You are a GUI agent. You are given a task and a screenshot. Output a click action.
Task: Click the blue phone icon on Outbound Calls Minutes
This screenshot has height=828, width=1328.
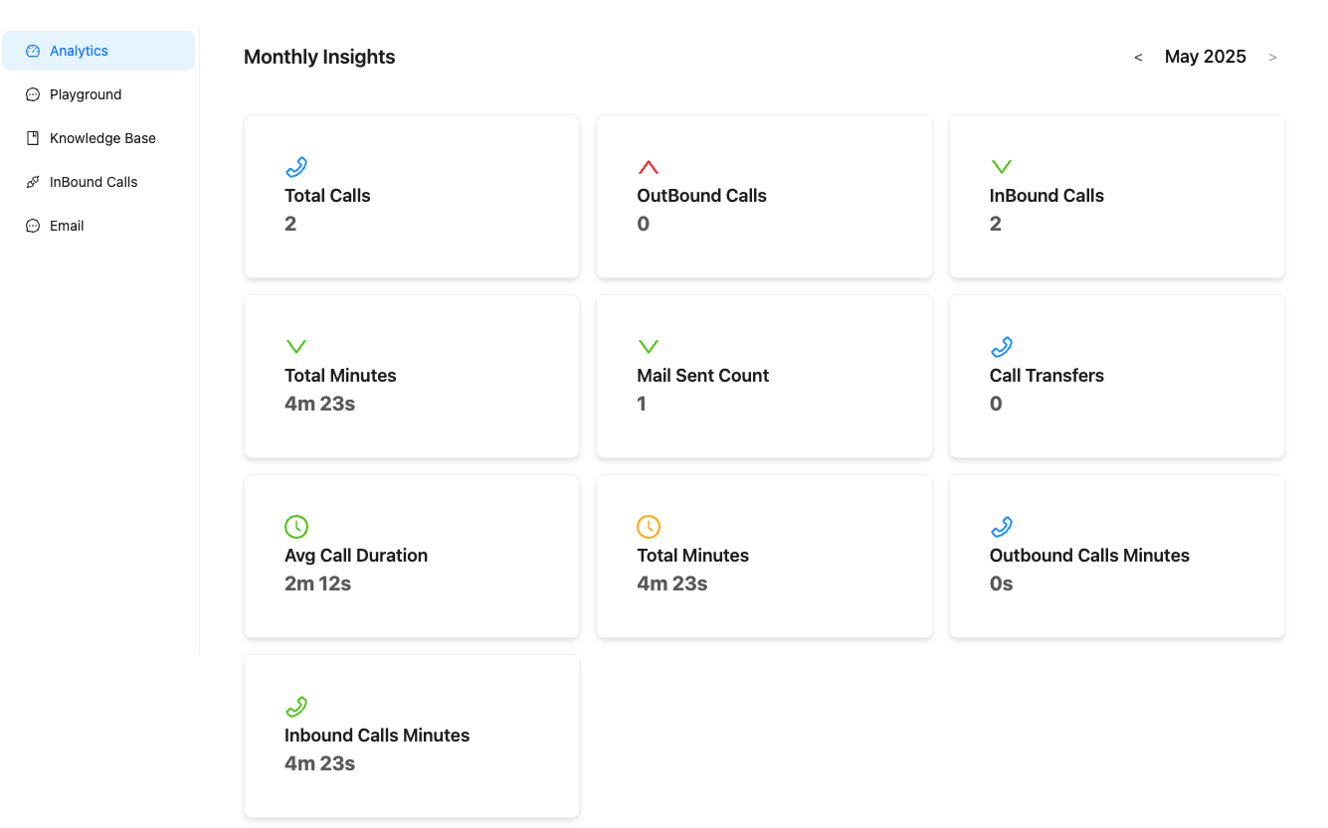[x=1001, y=526]
